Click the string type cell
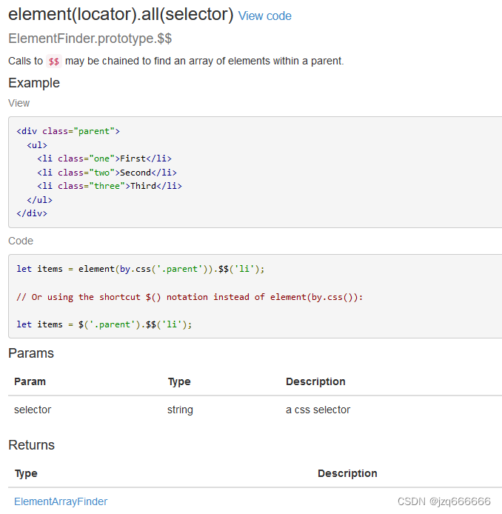502x514 pixels. (180, 410)
